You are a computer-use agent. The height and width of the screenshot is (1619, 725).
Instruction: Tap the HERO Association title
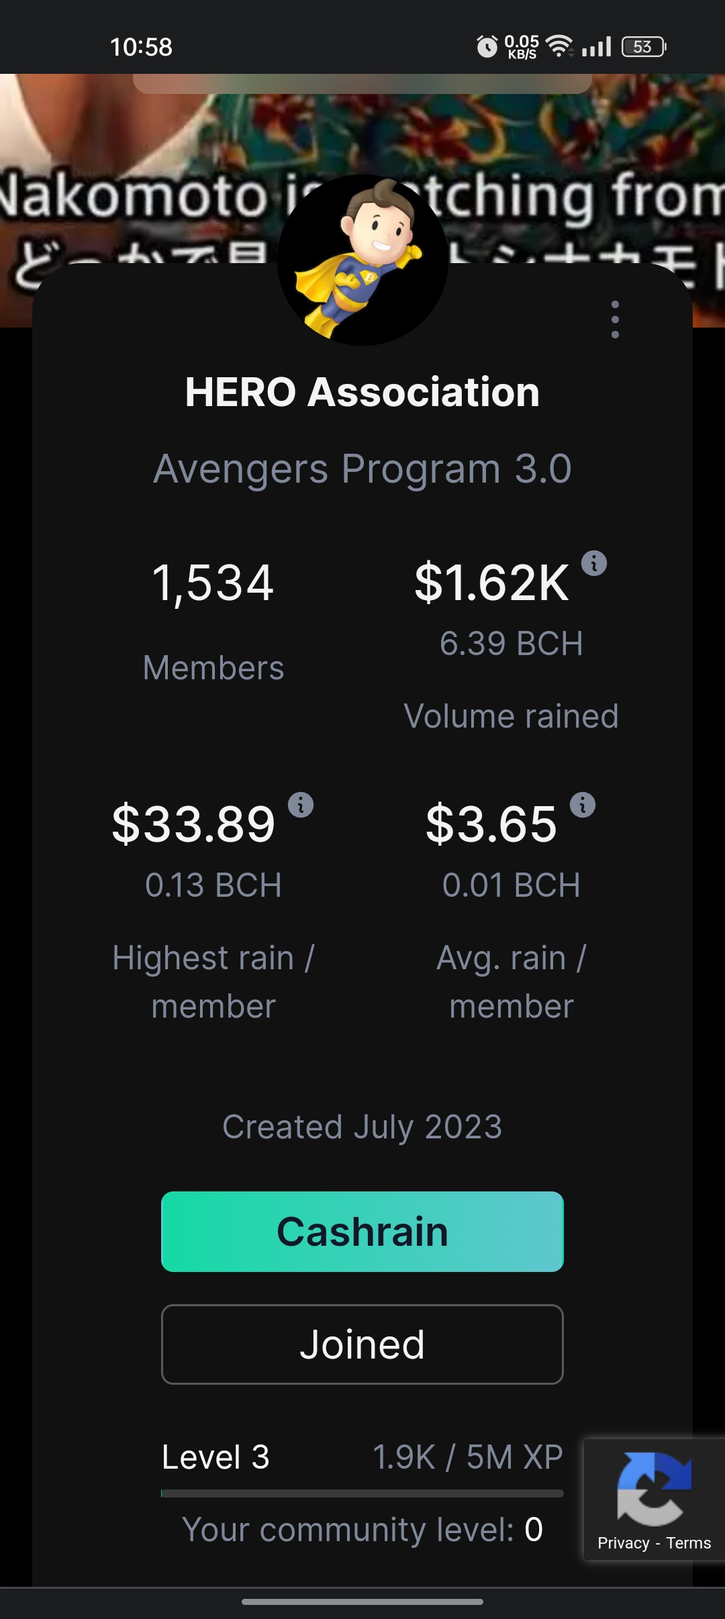362,392
